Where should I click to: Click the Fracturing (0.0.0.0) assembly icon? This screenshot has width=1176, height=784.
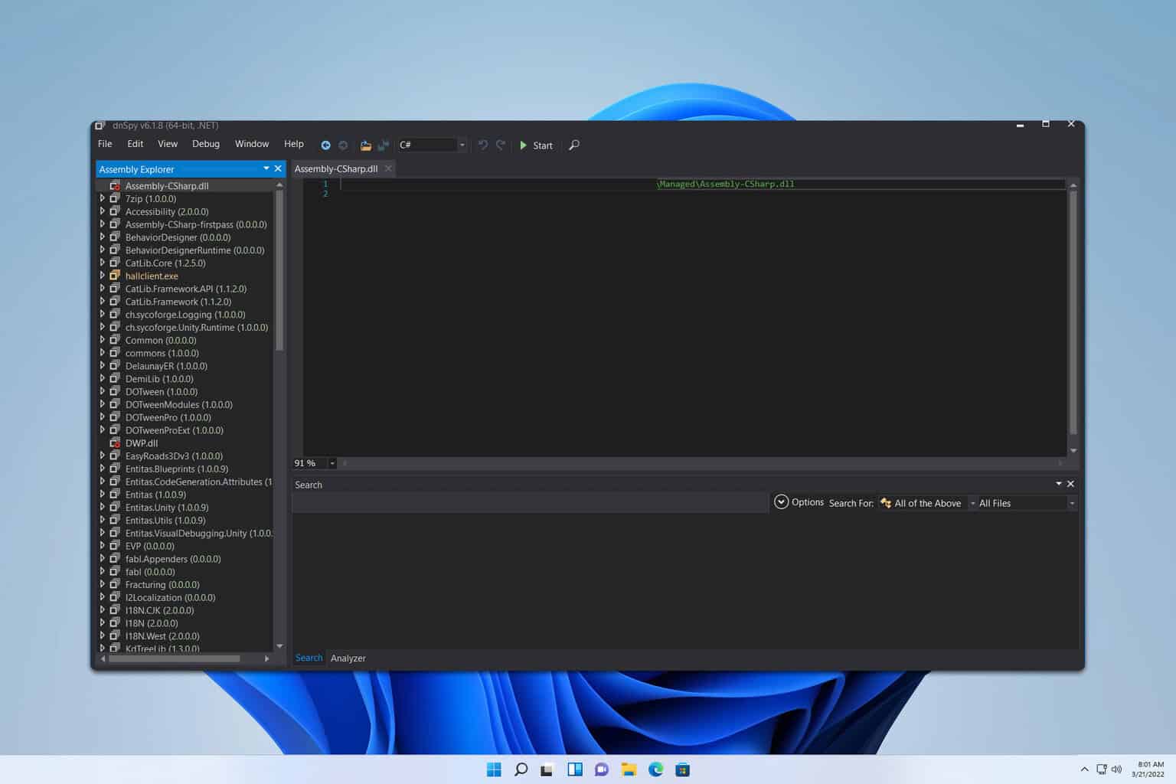pyautogui.click(x=115, y=584)
